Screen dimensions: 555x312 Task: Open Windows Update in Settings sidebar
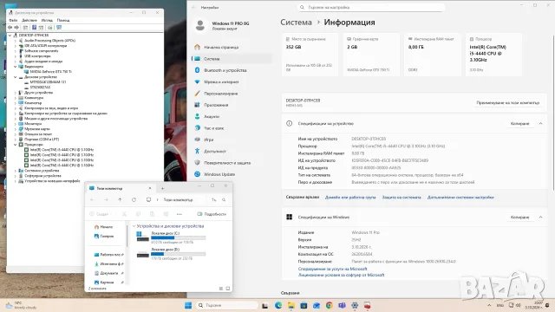point(232,174)
